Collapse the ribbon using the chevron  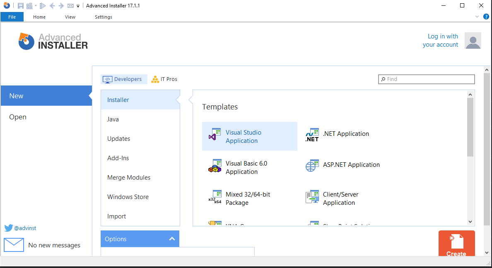coord(477,17)
